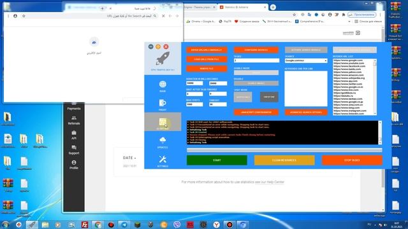Viewport: 408px width, 229px height.
Task: Click the search magnifier in Arabic browser window
Action: (155, 16)
